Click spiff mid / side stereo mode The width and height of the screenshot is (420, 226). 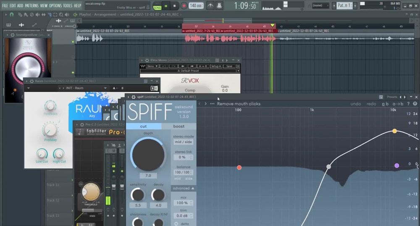coord(184,142)
